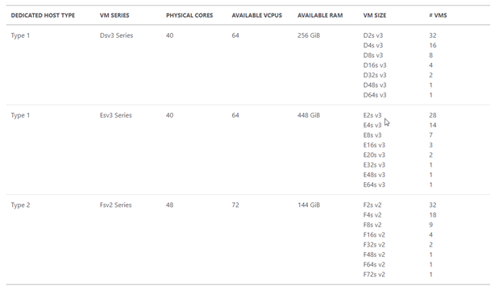Click the Available RAM column header
Viewport: 503px width, 294px height.
click(x=320, y=15)
